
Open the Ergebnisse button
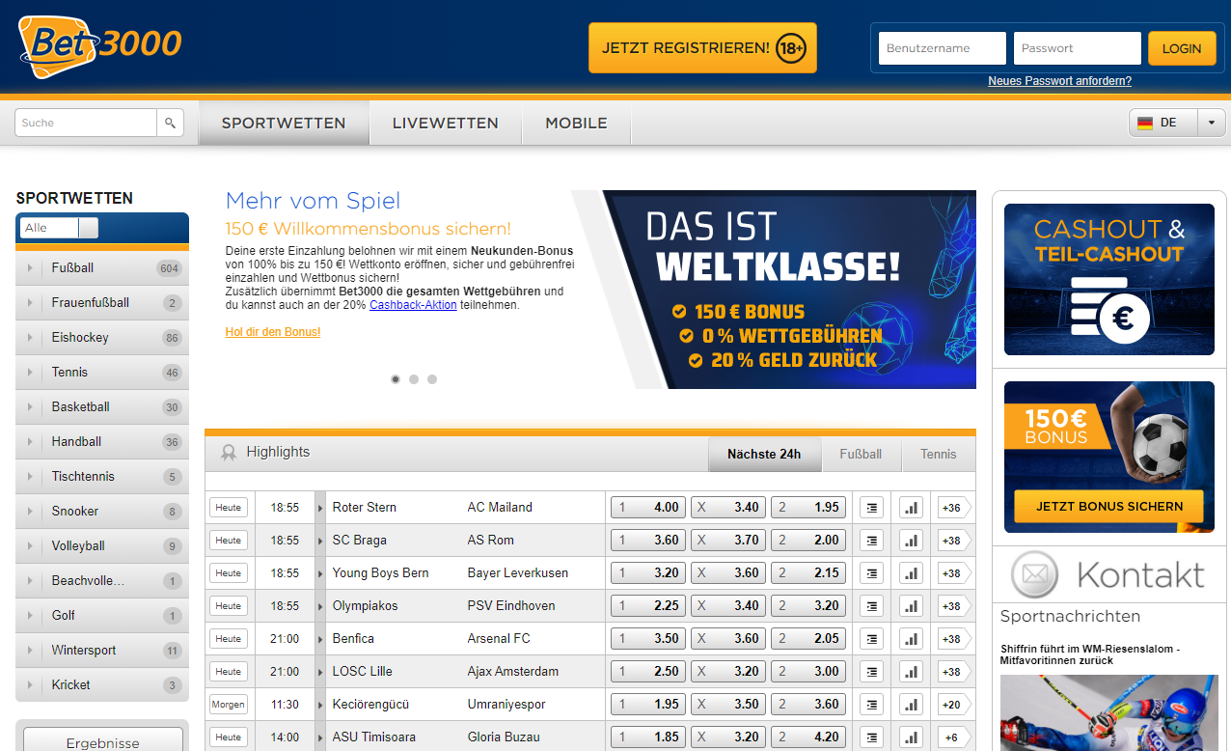pos(103,740)
